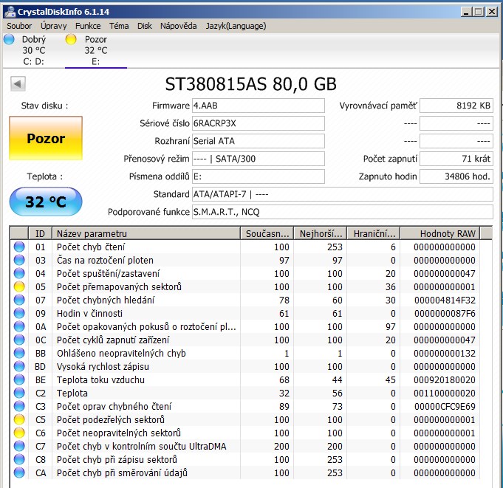Sort by Název parametru column header

[146, 233]
